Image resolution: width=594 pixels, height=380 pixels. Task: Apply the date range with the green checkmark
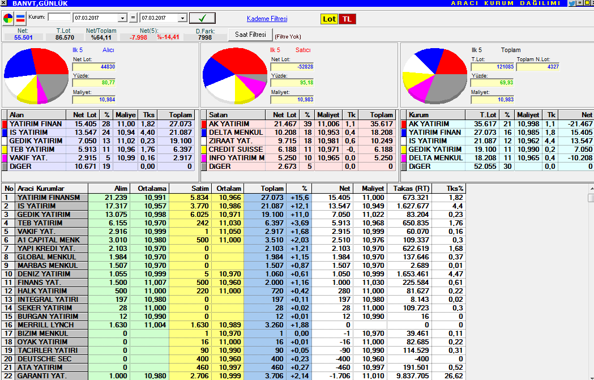point(202,18)
